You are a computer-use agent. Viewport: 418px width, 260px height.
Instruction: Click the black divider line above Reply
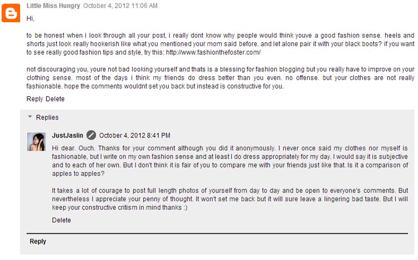pos(217,234)
